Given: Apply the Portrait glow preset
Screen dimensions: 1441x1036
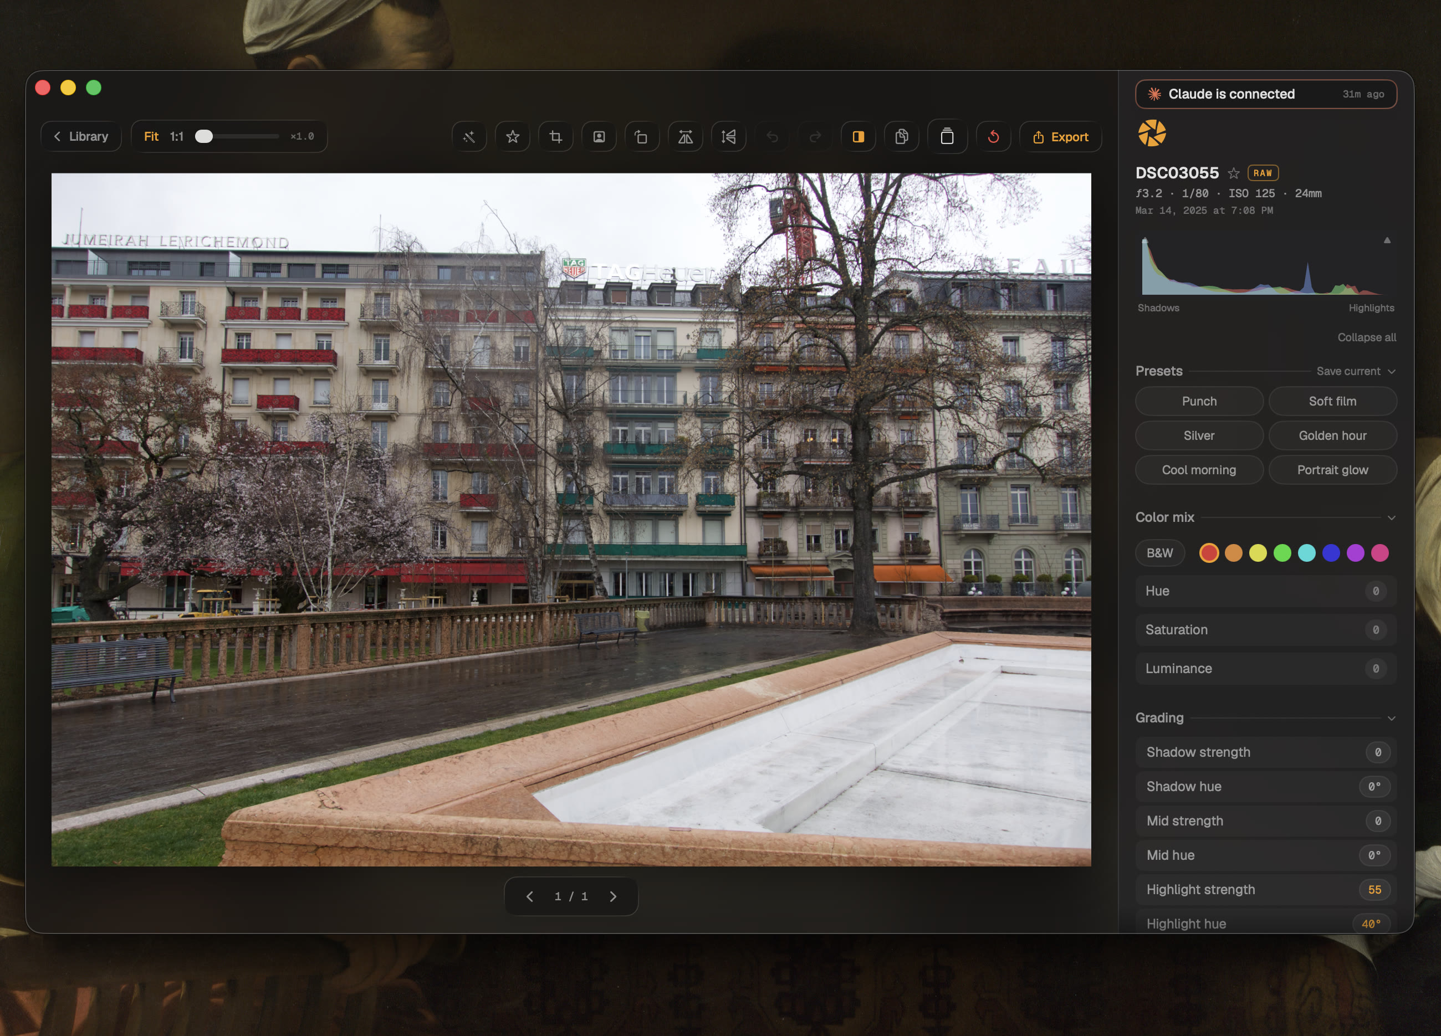Looking at the screenshot, I should (x=1332, y=470).
